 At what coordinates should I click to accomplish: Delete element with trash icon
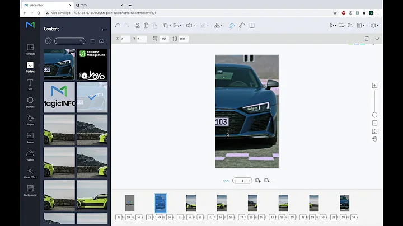(367, 39)
